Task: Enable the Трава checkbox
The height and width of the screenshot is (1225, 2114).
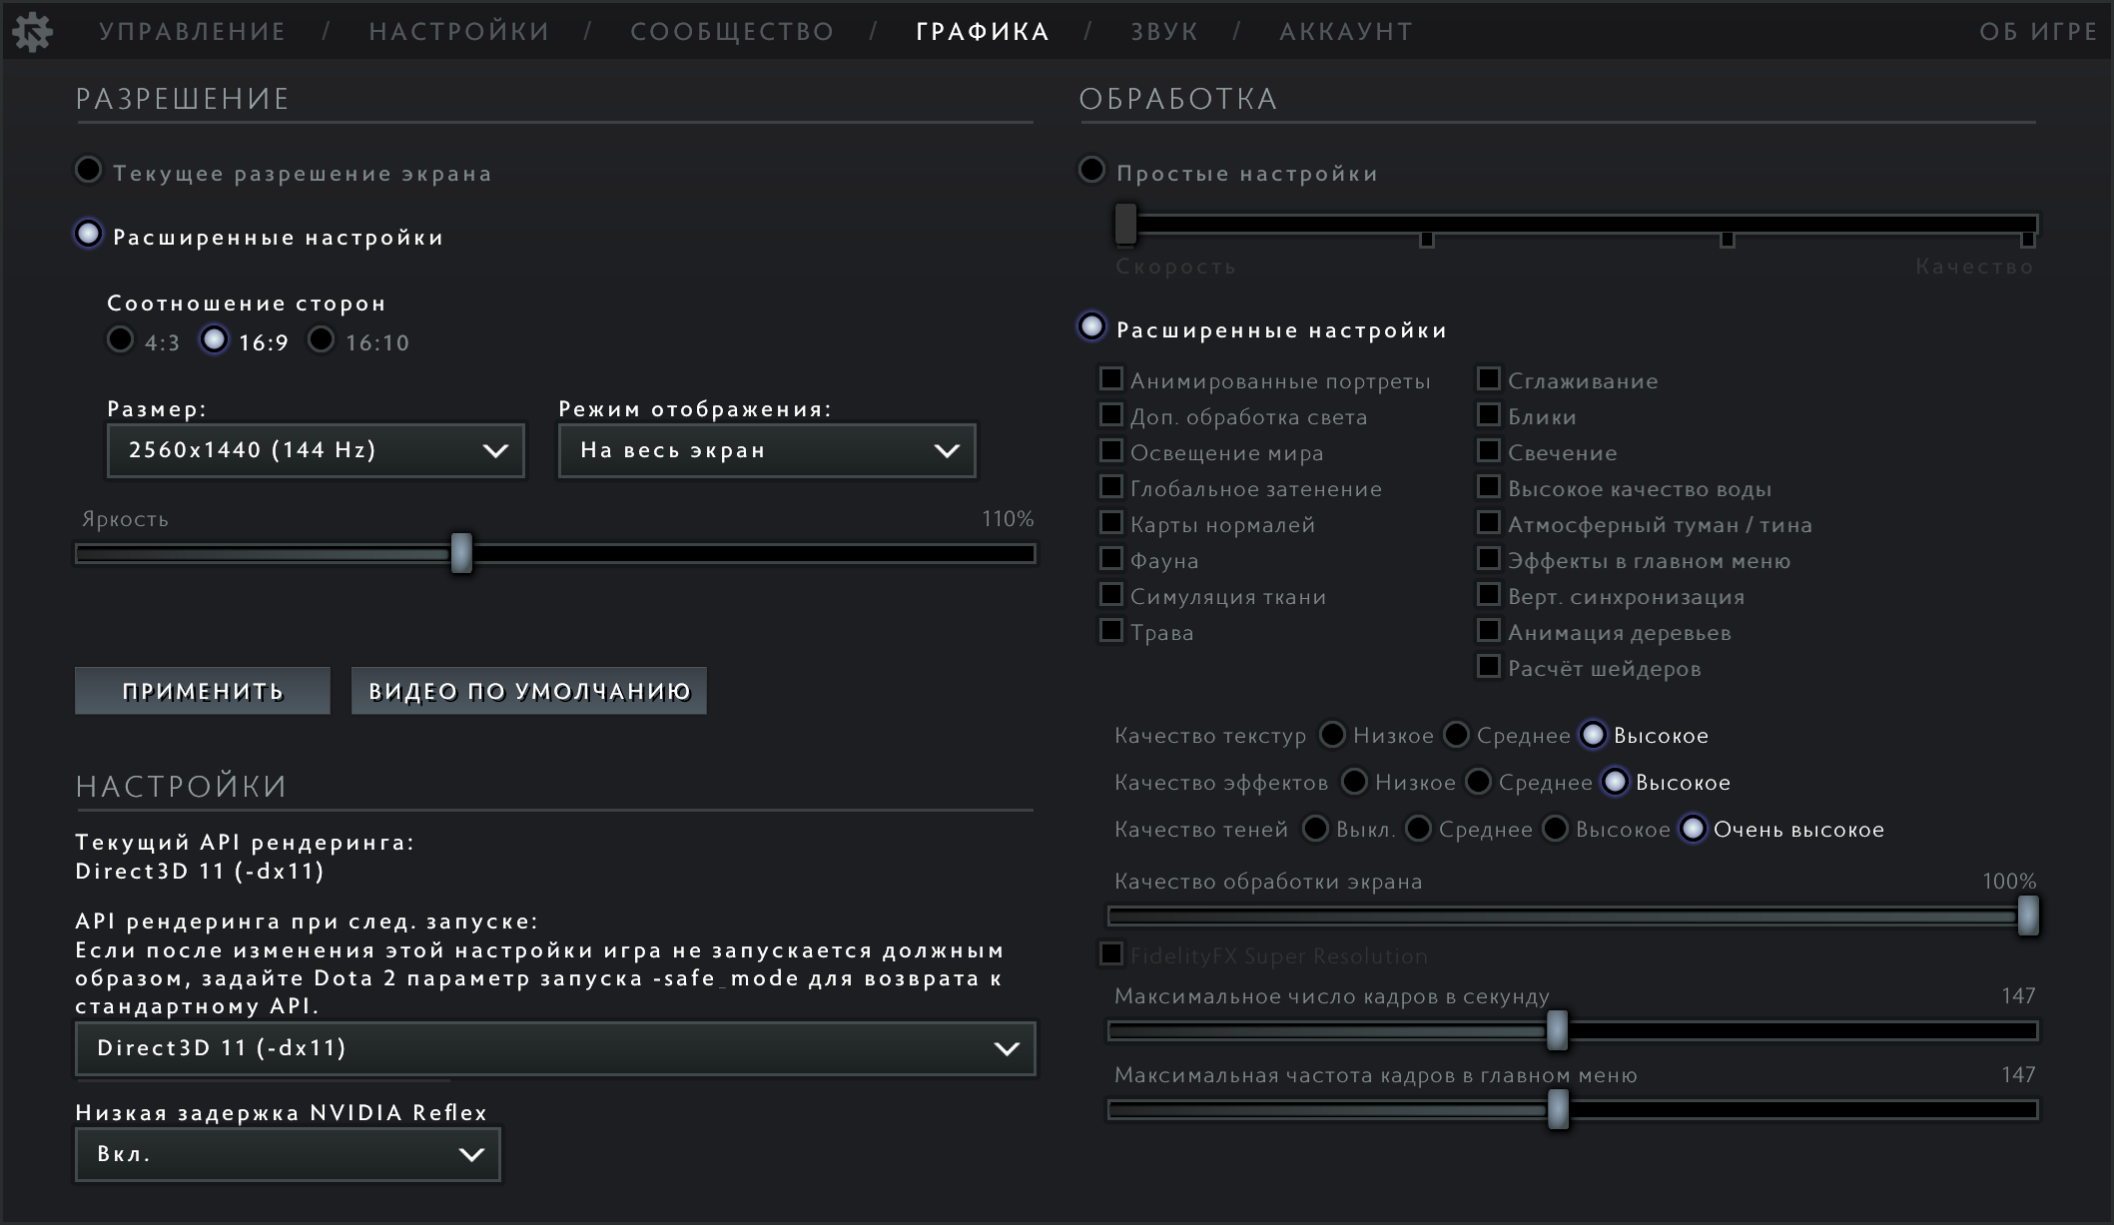Action: click(x=1110, y=631)
